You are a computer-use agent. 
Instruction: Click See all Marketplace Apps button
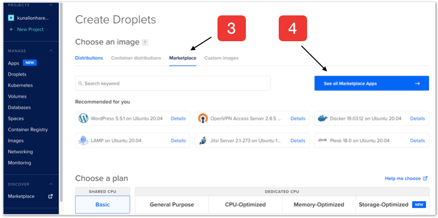point(371,83)
